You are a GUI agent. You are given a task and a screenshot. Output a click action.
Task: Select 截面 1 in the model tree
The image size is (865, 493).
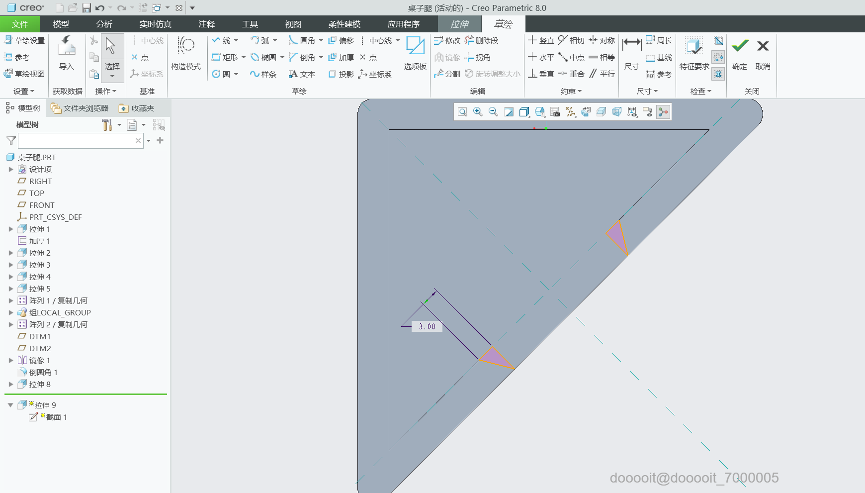tap(56, 417)
